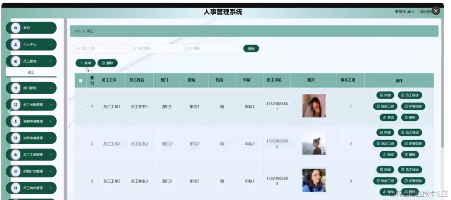
Task: Open the photo thumbnail in row 1
Action: coord(314,106)
